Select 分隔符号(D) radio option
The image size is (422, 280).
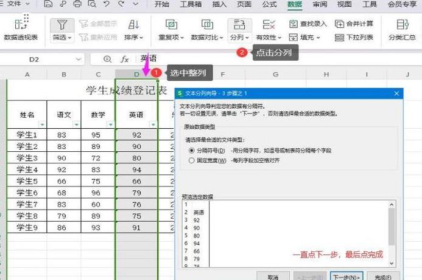191,151
